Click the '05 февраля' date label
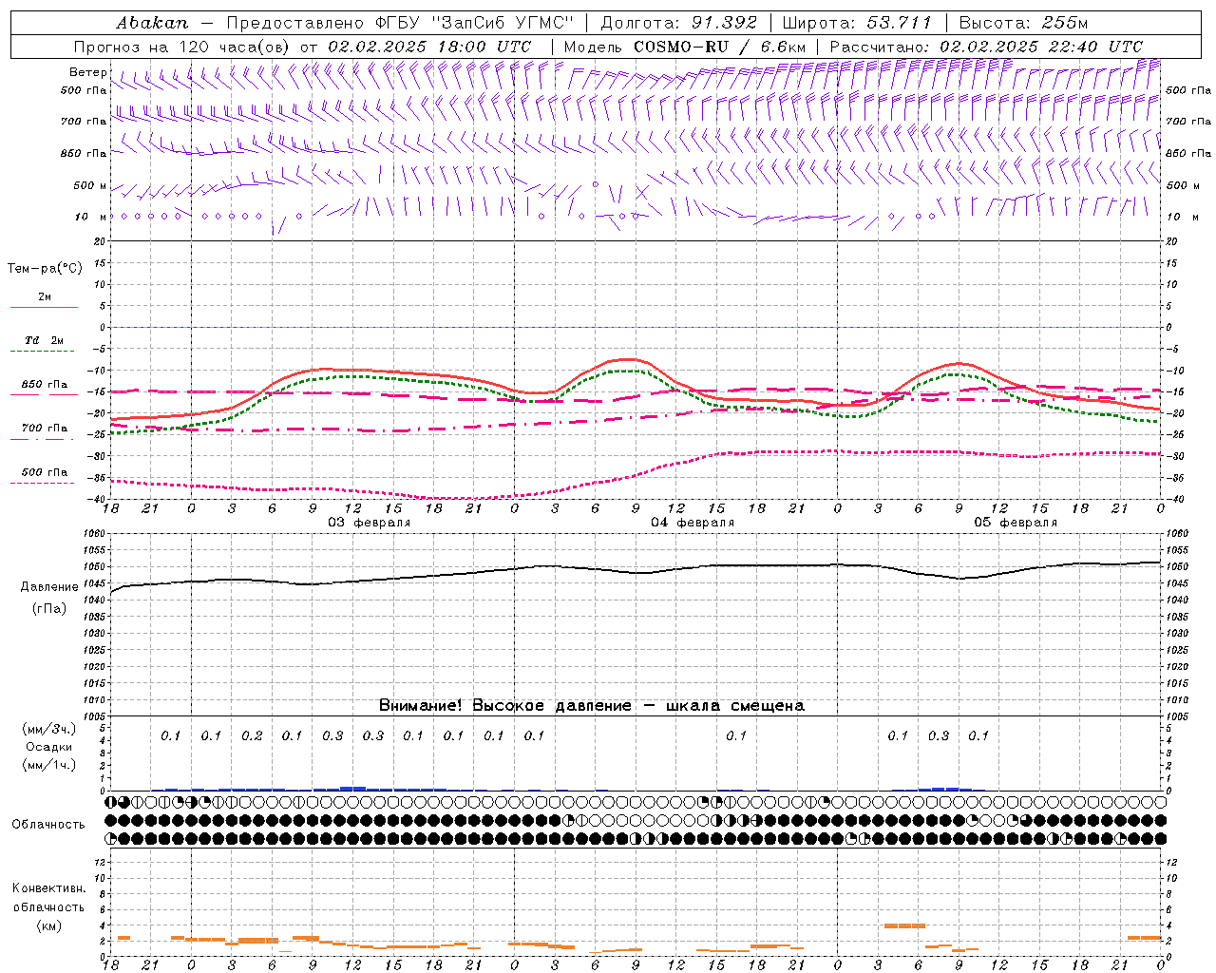 point(1016,523)
